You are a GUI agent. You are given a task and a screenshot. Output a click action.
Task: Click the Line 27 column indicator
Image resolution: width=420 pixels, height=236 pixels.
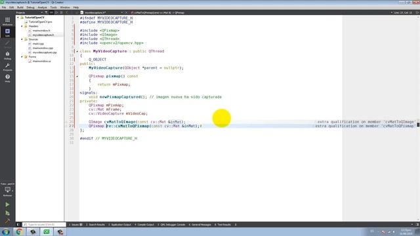(x=403, y=12)
